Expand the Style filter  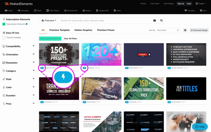click(x=18, y=79)
